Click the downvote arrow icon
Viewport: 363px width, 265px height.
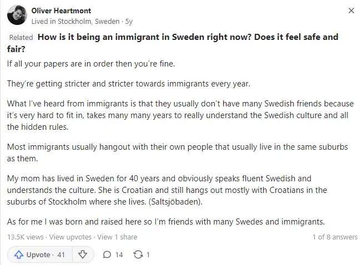[x=83, y=254]
